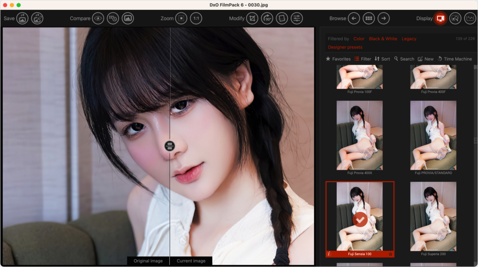The image size is (478, 267).
Task: Click the Browse toolbar label
Action: (338, 18)
